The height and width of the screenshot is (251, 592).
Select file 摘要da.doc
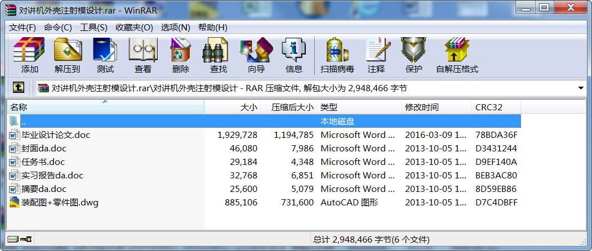point(44,189)
